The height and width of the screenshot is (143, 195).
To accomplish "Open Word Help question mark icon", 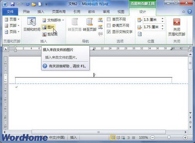I will (x=190, y=12).
